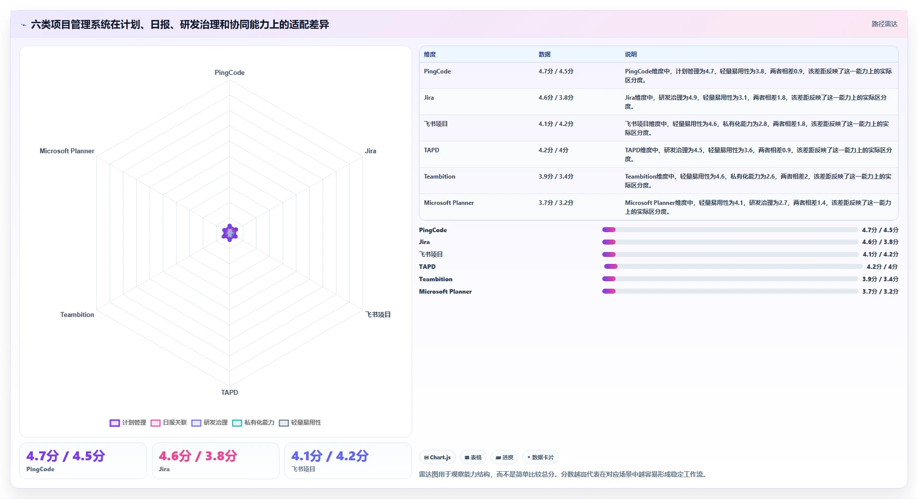Click the PingCode axis label on radar
918x499 pixels.
tap(229, 72)
